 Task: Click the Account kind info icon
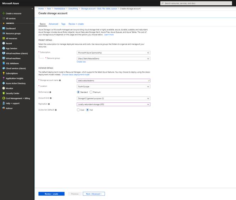[51, 98]
